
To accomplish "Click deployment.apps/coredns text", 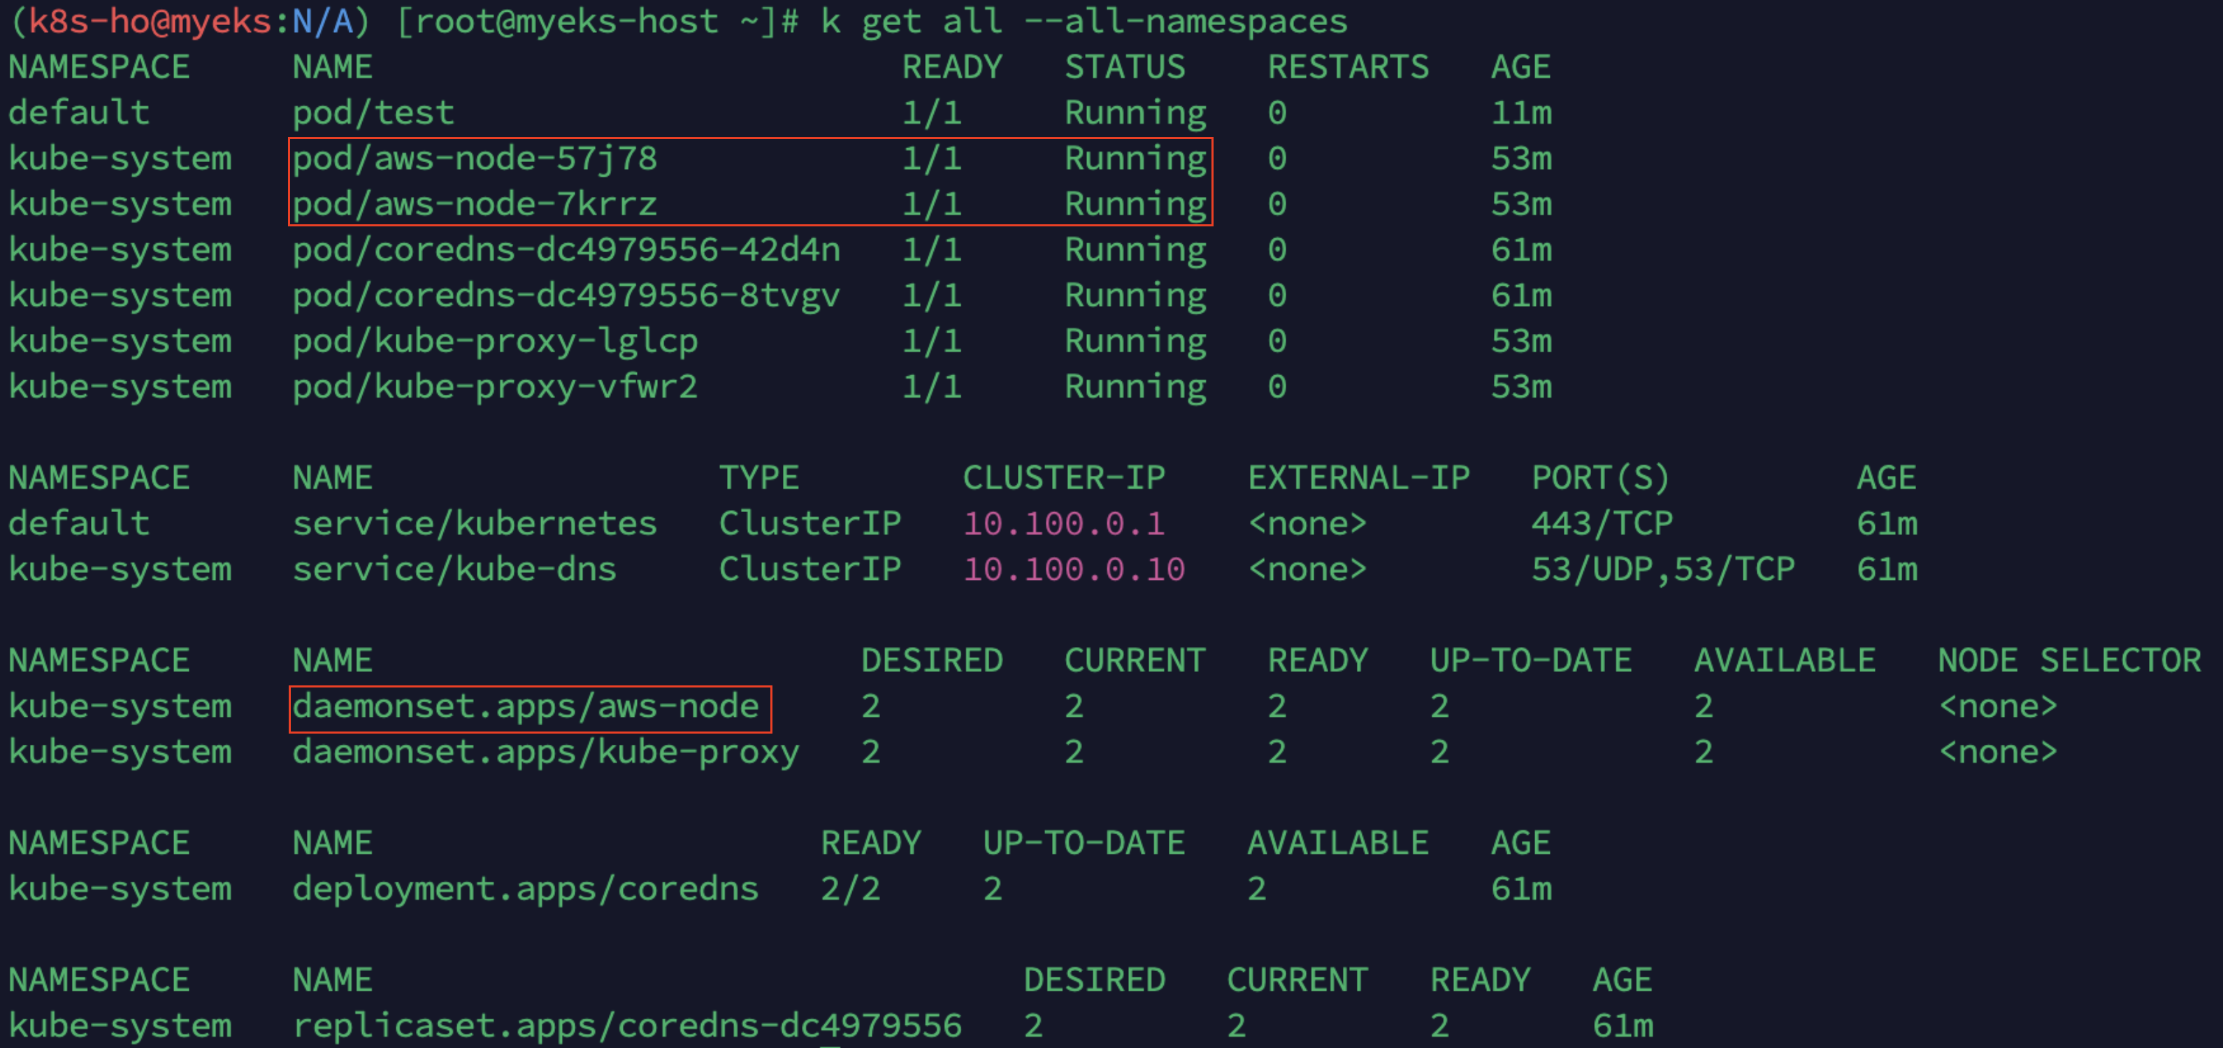I will click(526, 889).
